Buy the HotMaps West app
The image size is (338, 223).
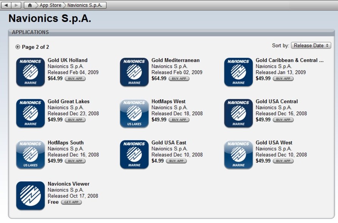coord(179,120)
